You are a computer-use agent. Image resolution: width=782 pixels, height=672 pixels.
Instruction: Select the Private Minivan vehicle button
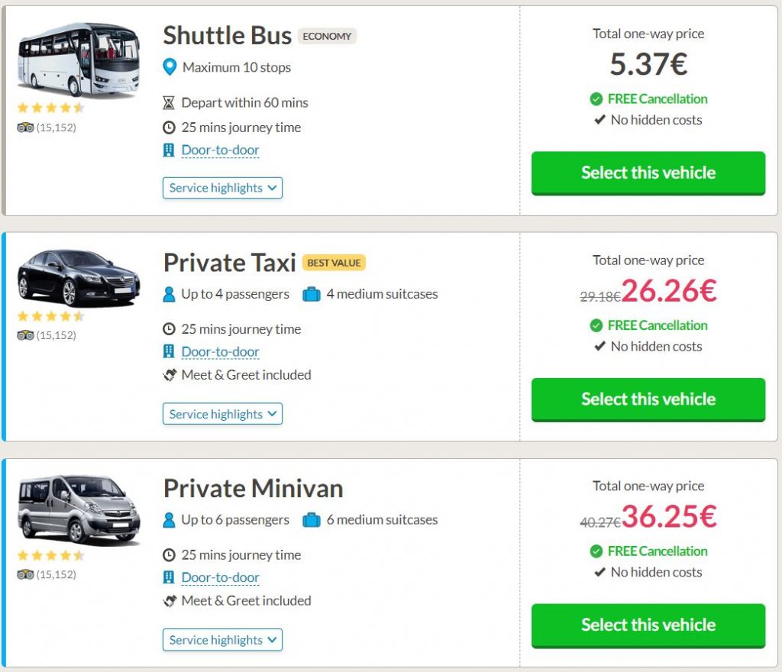click(x=648, y=625)
